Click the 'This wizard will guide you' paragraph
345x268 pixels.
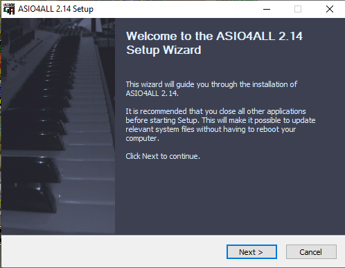coord(211,89)
